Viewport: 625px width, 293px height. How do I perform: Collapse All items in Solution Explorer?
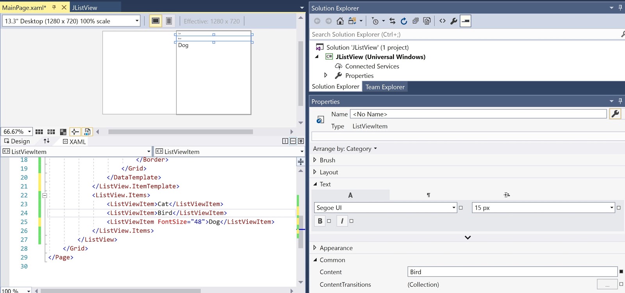point(416,21)
